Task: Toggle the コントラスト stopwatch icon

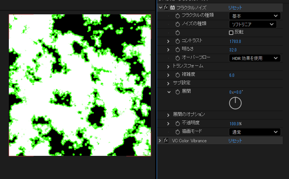Action: (x=177, y=41)
